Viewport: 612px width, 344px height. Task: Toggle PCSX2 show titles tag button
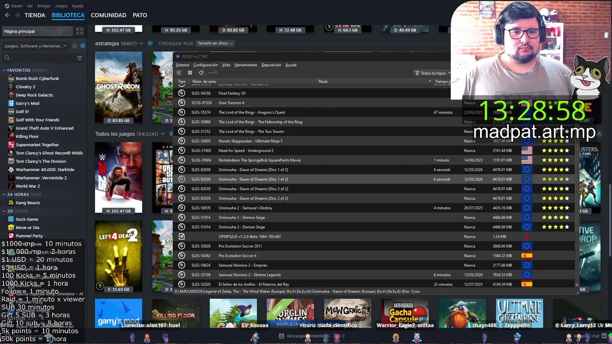(x=201, y=73)
